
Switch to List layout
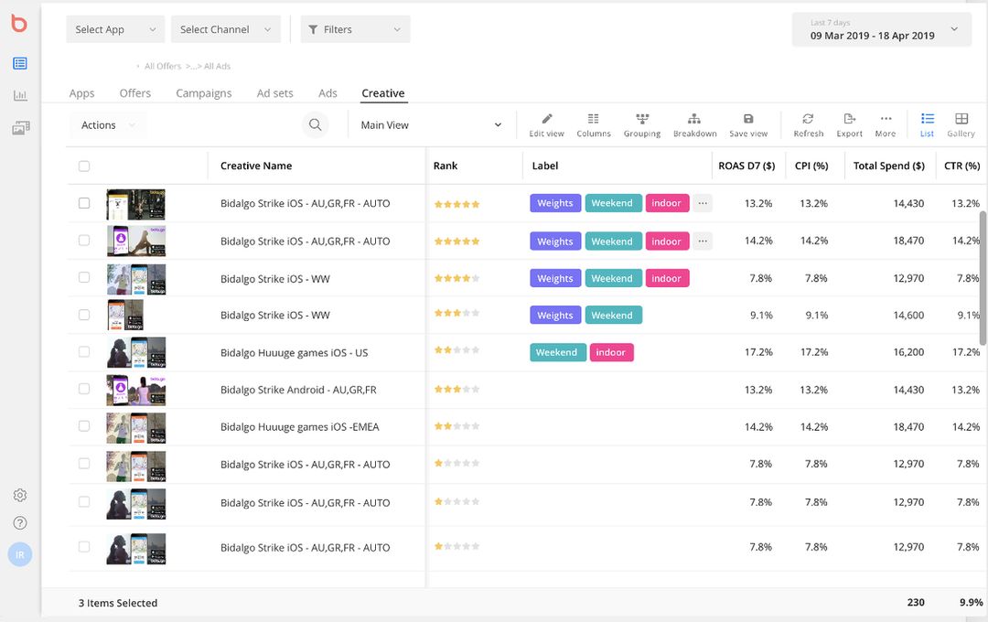(927, 124)
